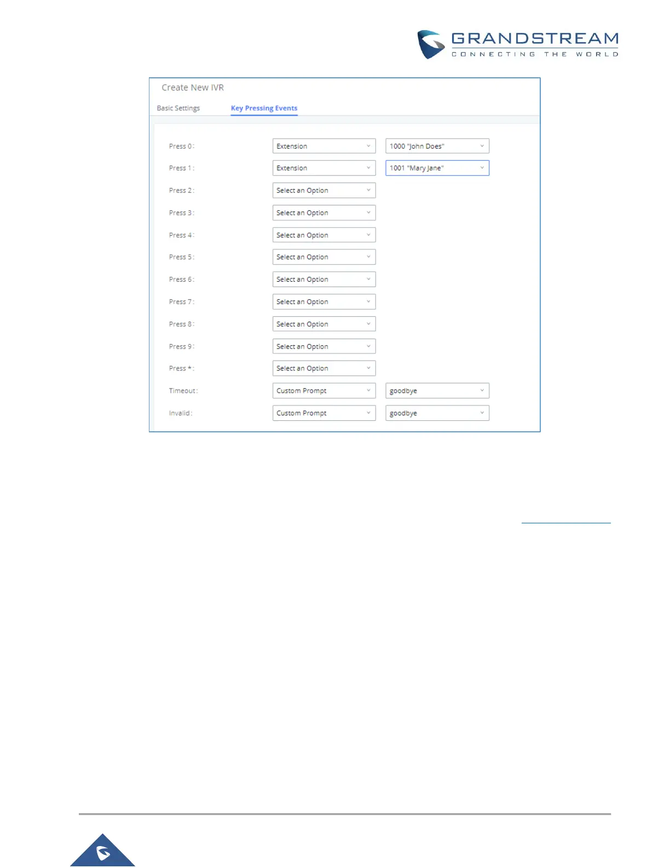Choose an option for Press * key
This screenshot has width=670, height=868.
coord(324,368)
